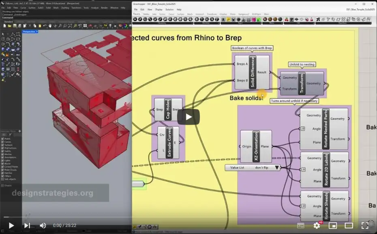Image resolution: width=377 pixels, height=234 pixels.
Task: Open video settings gear with HD badge
Action: 317,225
